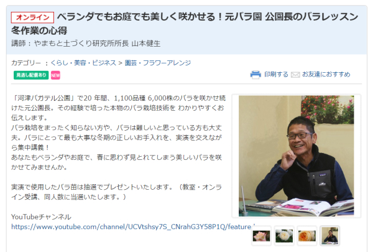Click the pink NEW badge
This screenshot has width=373, height=252.
(55, 75)
